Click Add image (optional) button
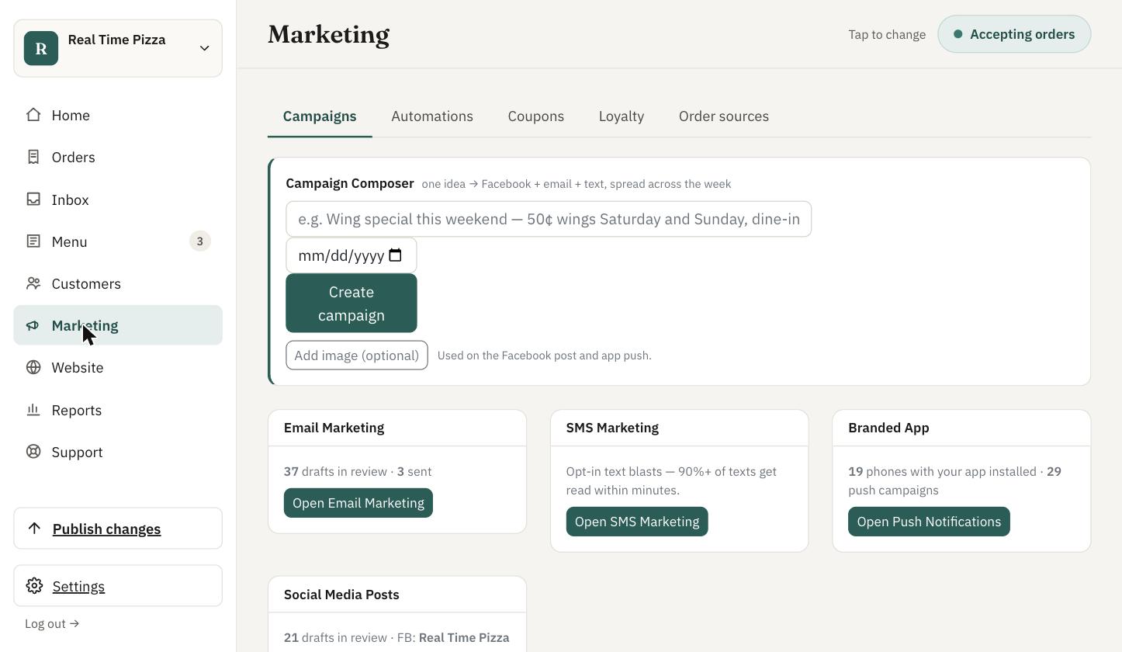This screenshot has width=1122, height=652. (357, 355)
